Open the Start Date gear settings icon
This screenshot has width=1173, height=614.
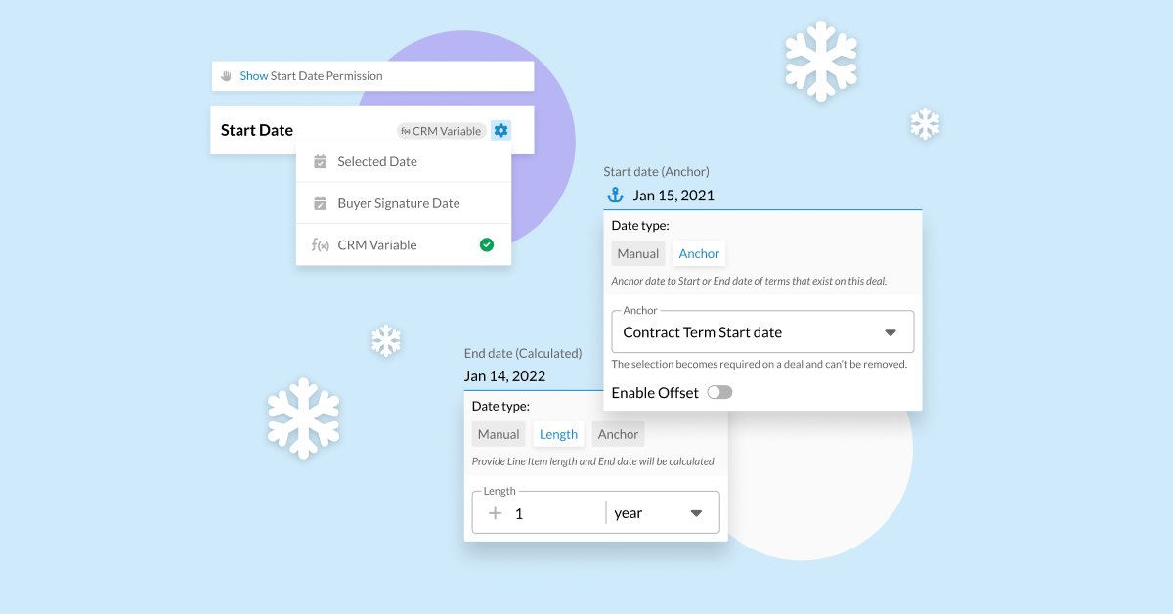tap(500, 130)
